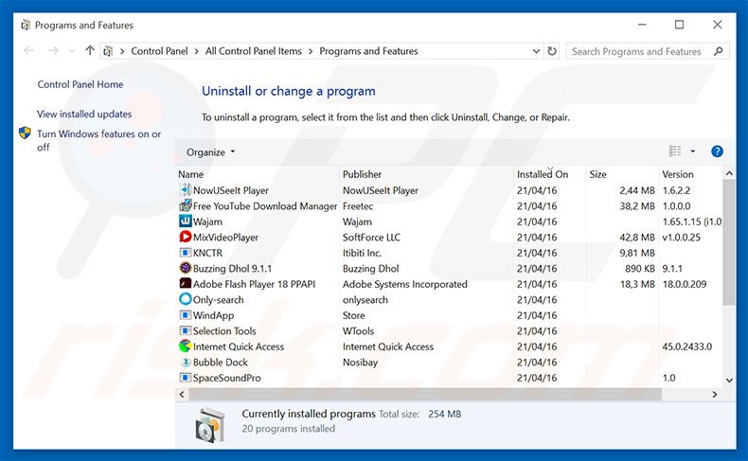Select the Bubble Dock program name
Viewport: 748px width, 461px height.
pos(220,363)
